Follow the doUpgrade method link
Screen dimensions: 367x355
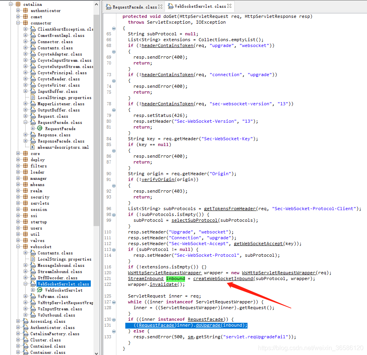click(208, 325)
